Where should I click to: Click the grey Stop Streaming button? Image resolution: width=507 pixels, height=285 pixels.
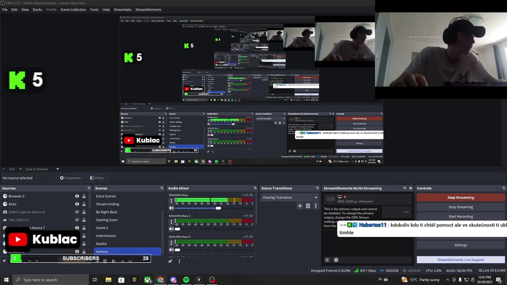tap(461, 207)
